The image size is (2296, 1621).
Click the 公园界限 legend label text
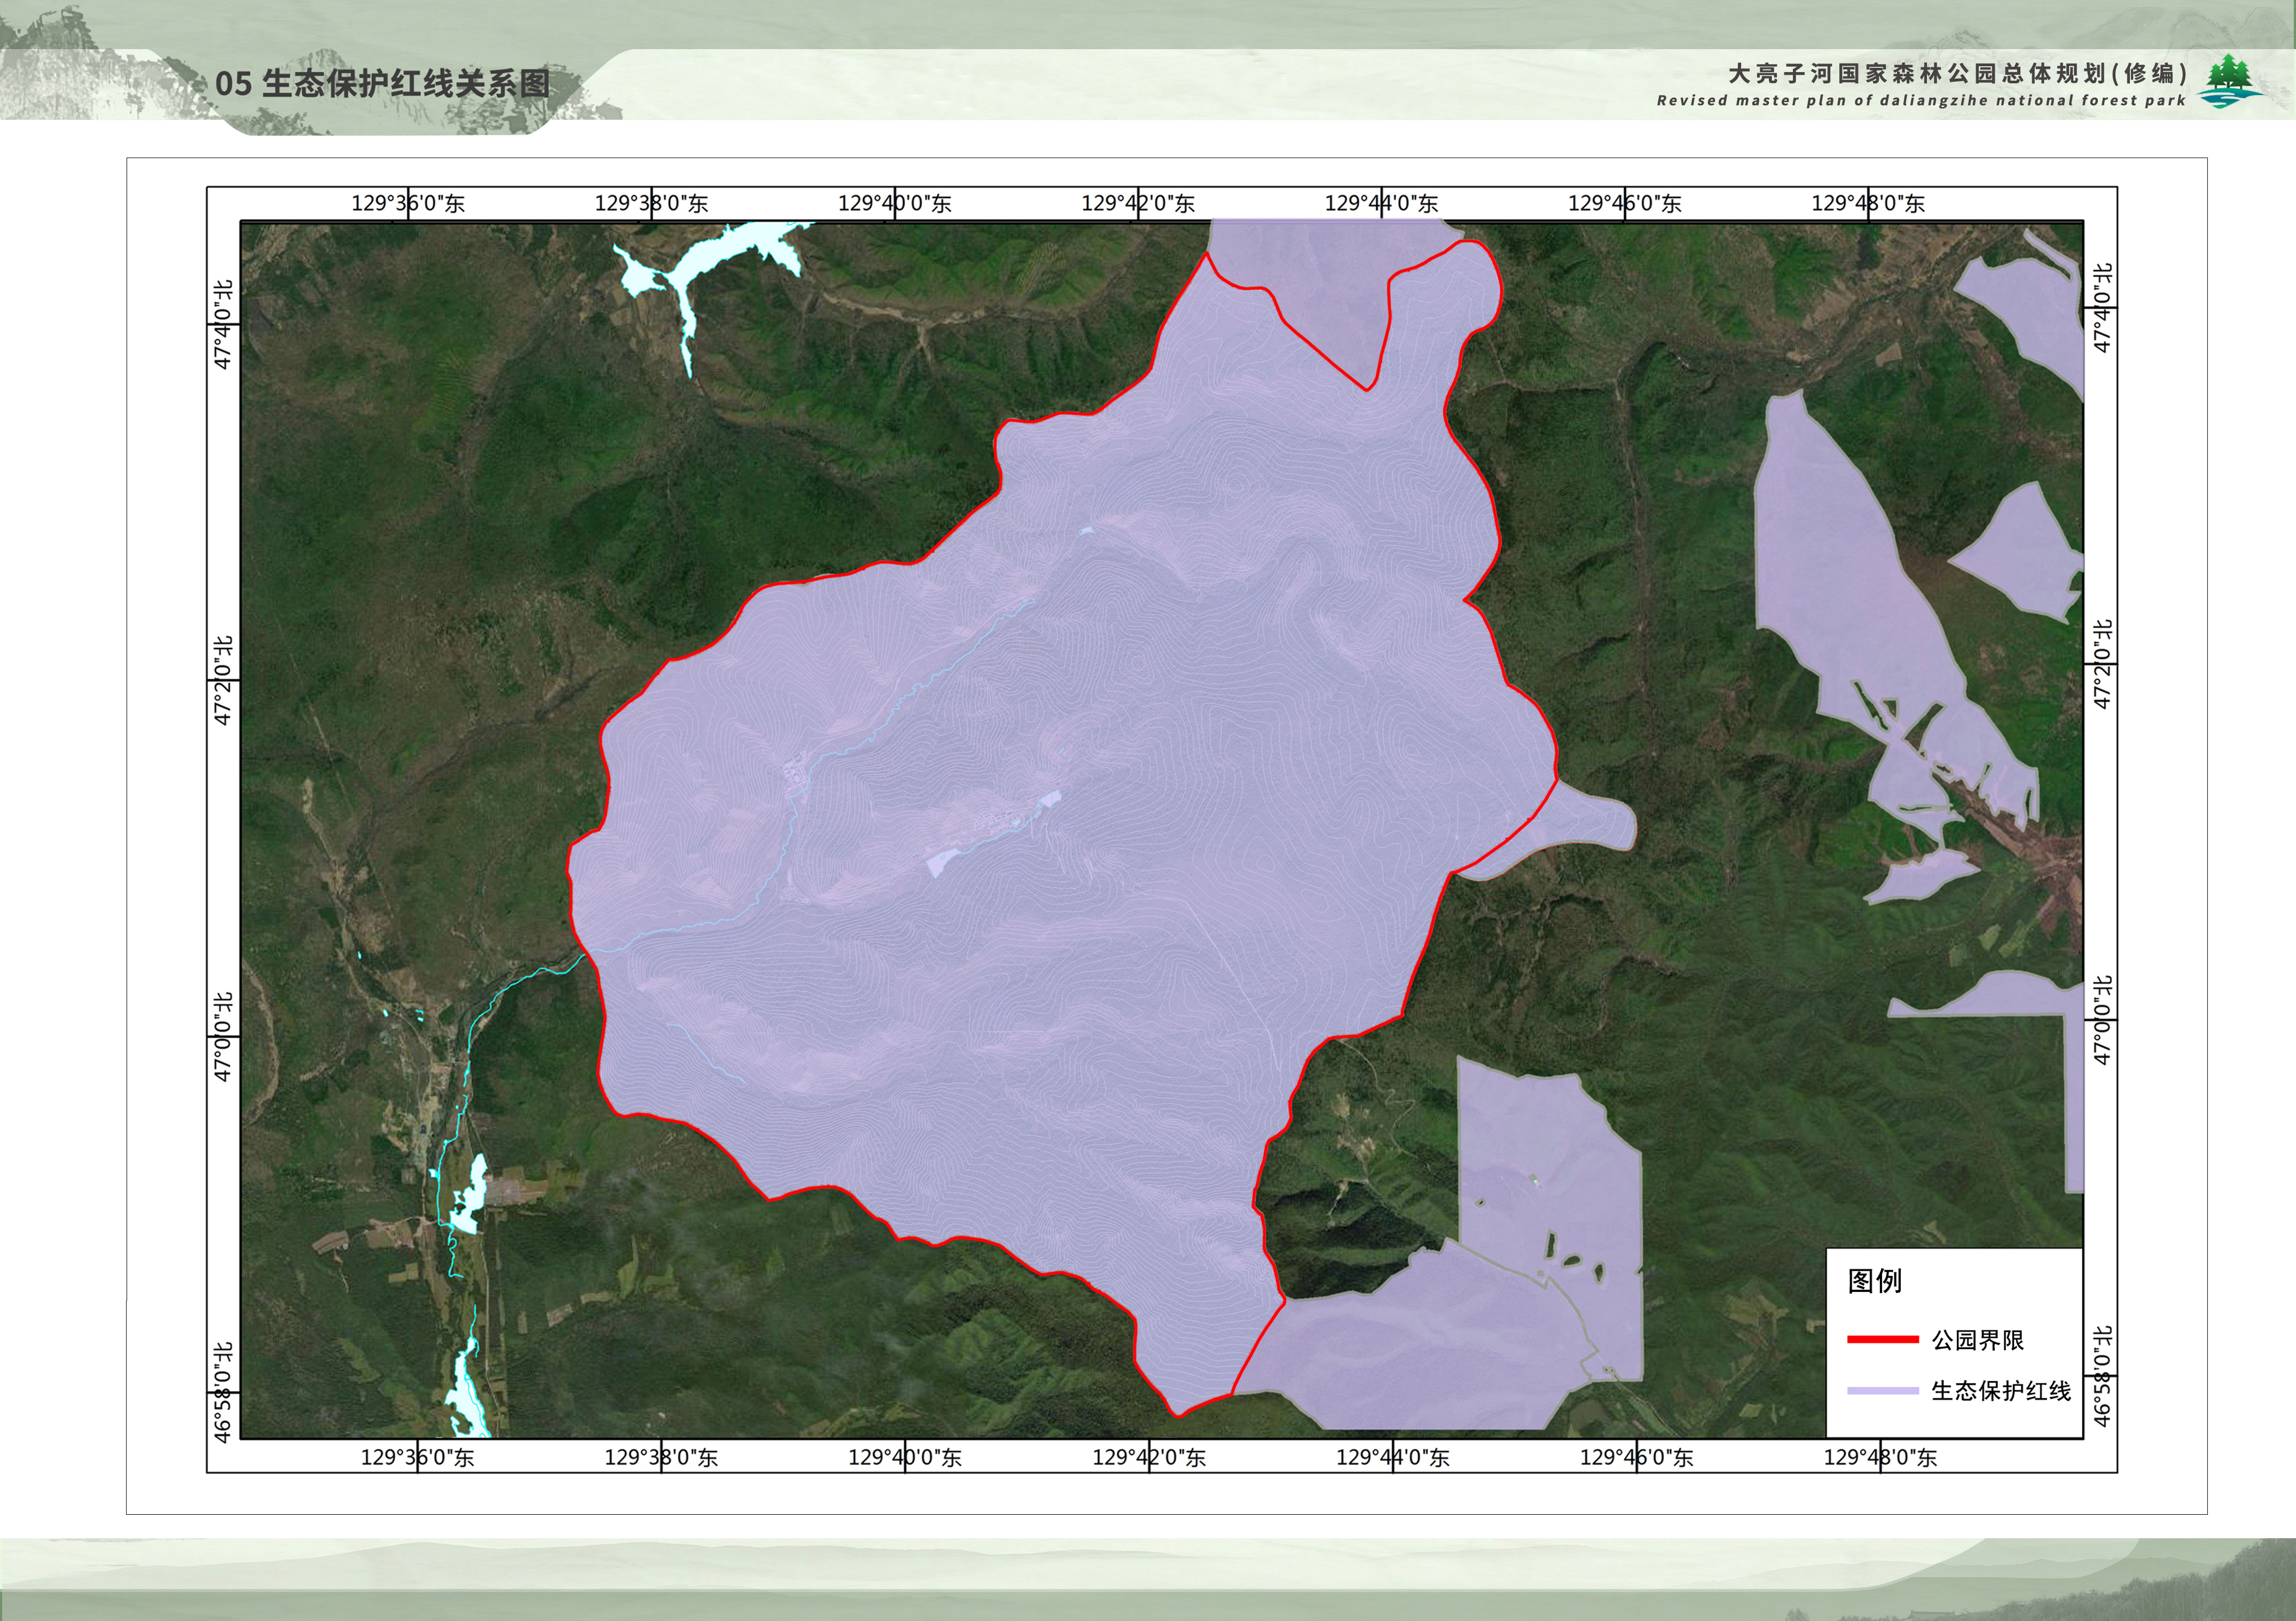tap(1977, 1340)
